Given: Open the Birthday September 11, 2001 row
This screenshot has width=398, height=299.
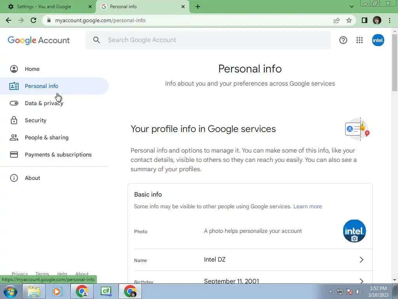Looking at the screenshot, I should point(250,277).
